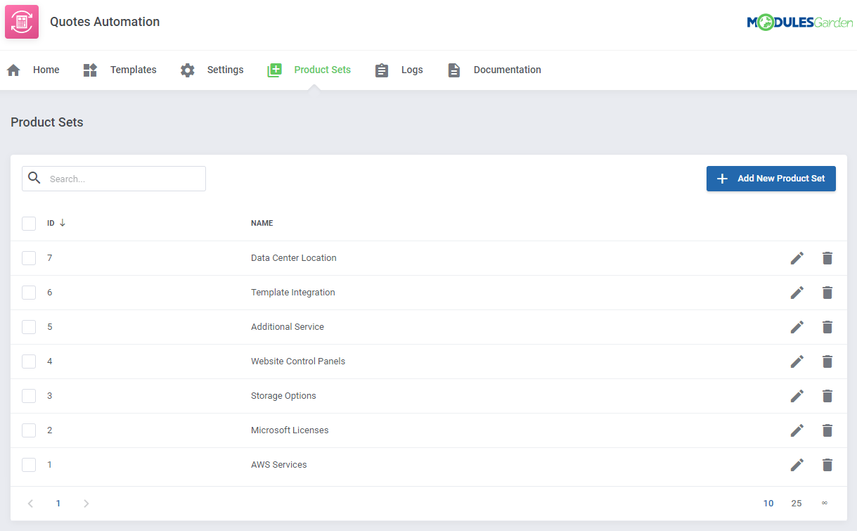Check the checkbox for Template Integration row
This screenshot has height=531, width=857.
[28, 293]
